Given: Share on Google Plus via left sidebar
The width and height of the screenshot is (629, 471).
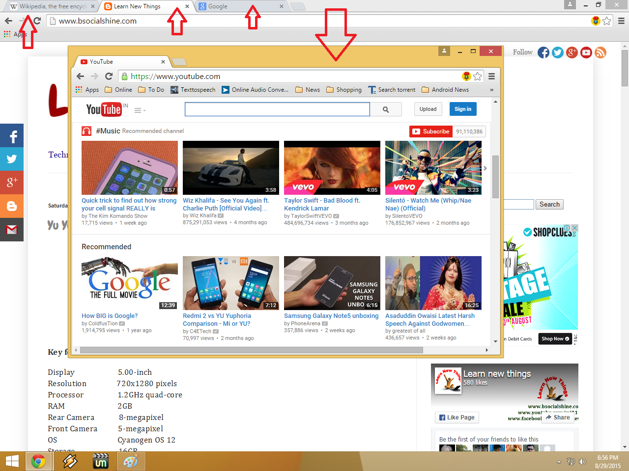Looking at the screenshot, I should point(12,183).
